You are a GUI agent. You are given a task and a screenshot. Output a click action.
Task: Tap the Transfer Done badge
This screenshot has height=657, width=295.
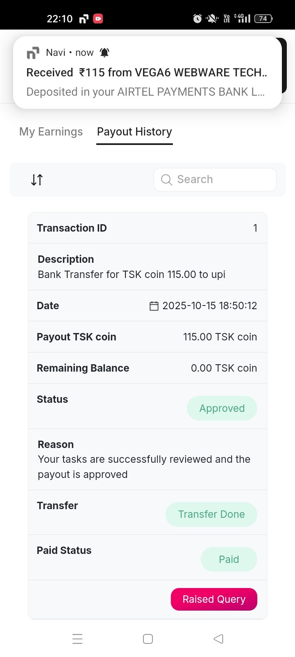coord(211,515)
